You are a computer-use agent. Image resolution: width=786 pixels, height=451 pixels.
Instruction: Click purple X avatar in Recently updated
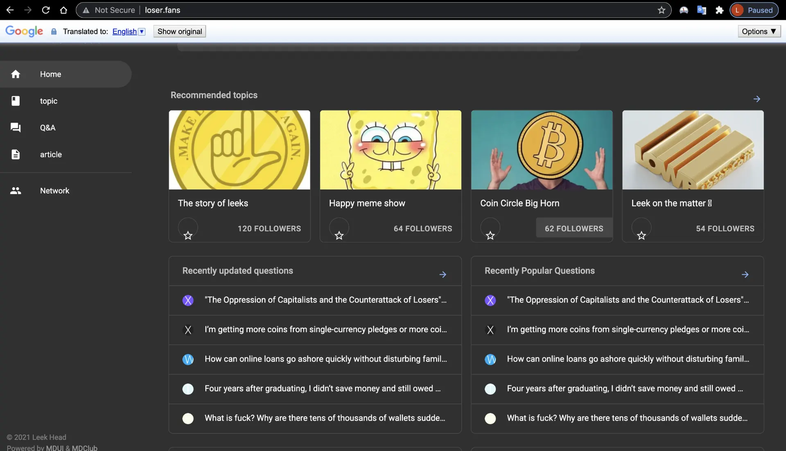(188, 300)
